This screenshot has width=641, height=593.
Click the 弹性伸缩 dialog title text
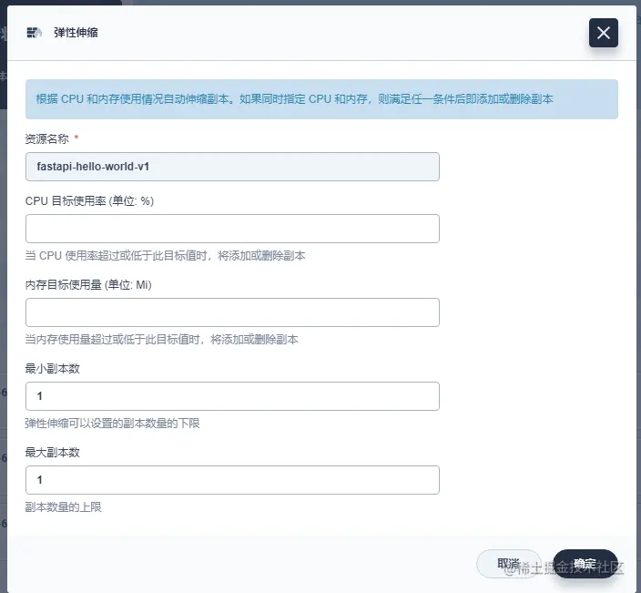[76, 33]
